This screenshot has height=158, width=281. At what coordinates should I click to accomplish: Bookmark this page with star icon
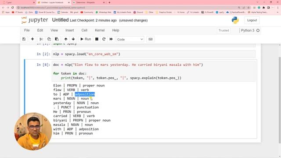point(249,7)
